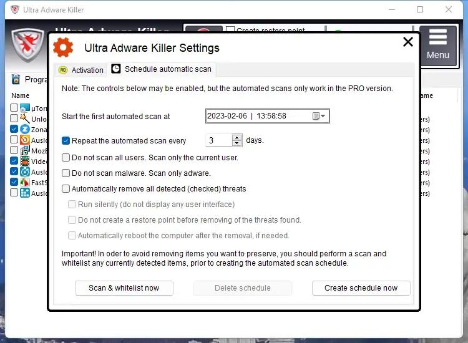Uncheck the FastStone row checkbox
The height and width of the screenshot is (343, 468).
(x=14, y=182)
